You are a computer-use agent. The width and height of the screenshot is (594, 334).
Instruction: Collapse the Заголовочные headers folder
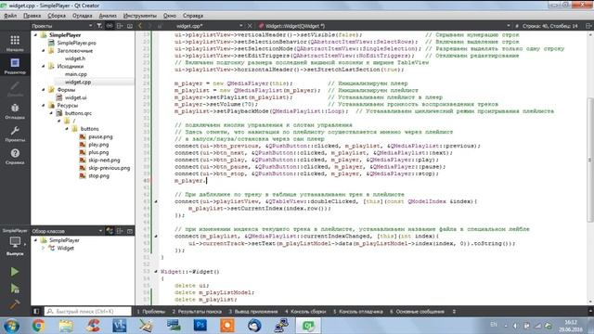44,50
